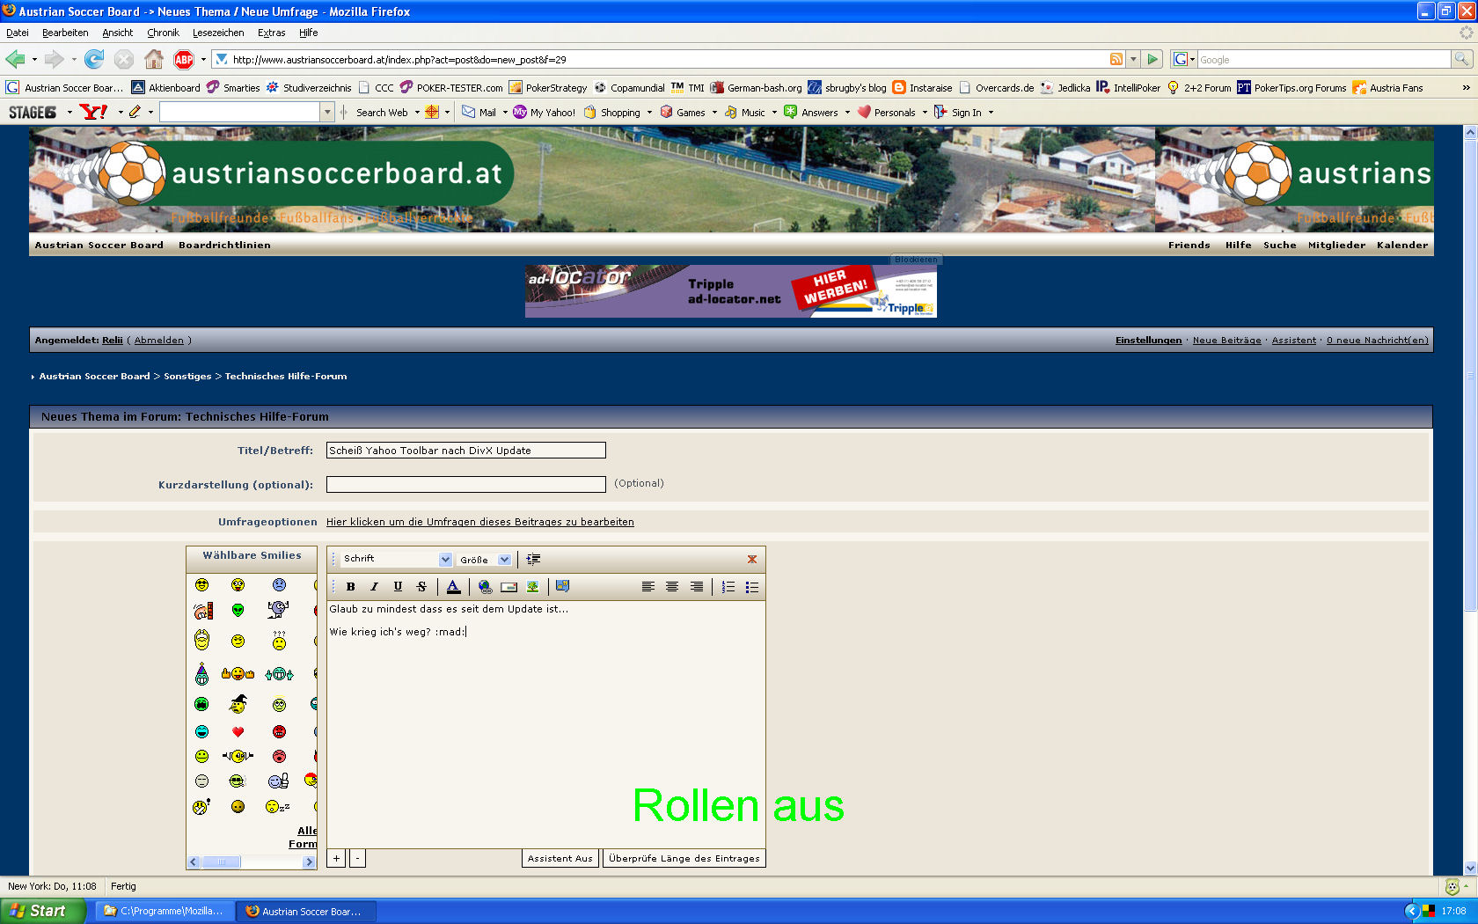The image size is (1478, 924).
Task: Insert an image with picture icon
Action: [532, 587]
